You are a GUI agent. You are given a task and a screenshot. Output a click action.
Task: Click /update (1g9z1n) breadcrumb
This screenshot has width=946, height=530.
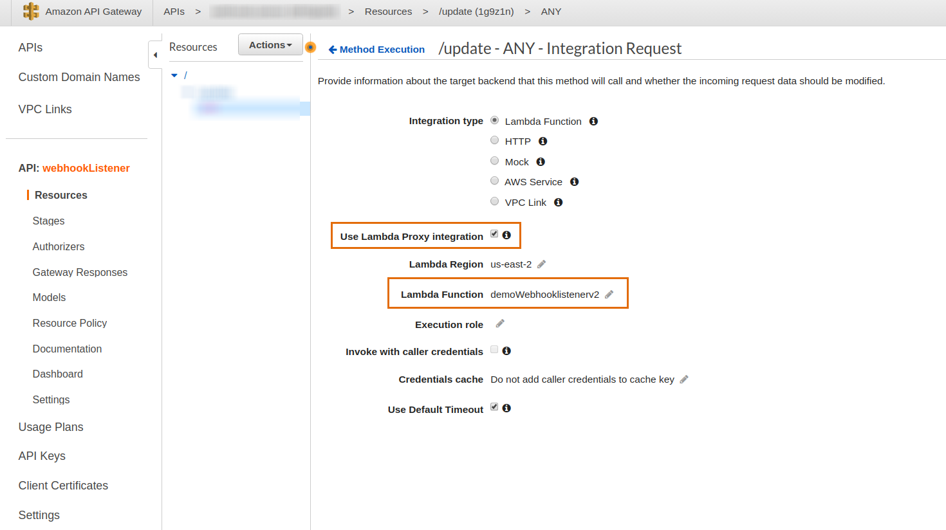point(476,12)
